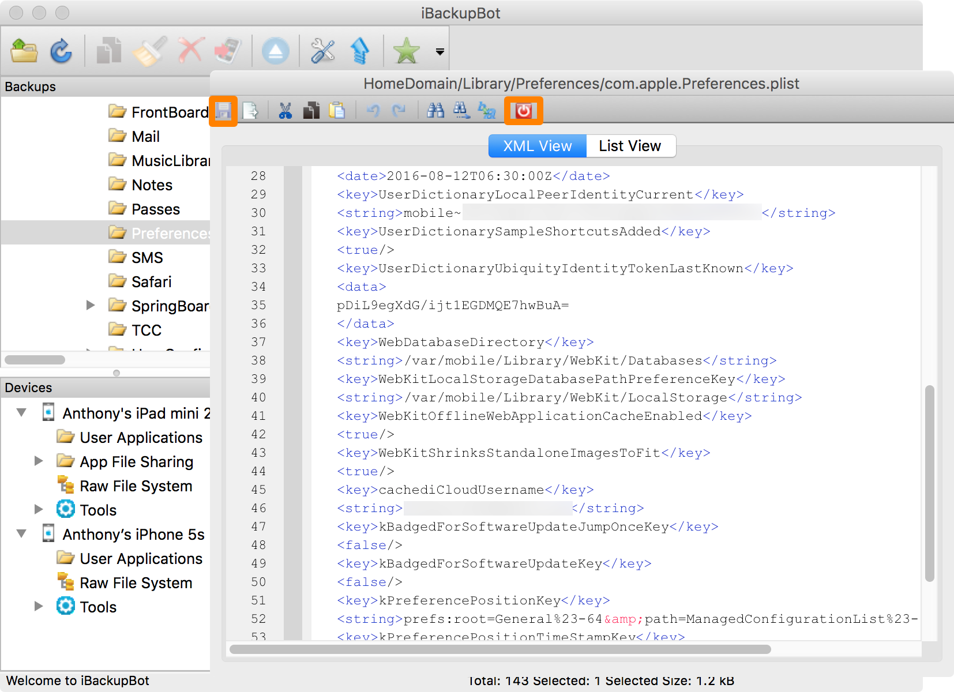
Task: Click the pDiL9egXdG data value line
Action: click(453, 305)
